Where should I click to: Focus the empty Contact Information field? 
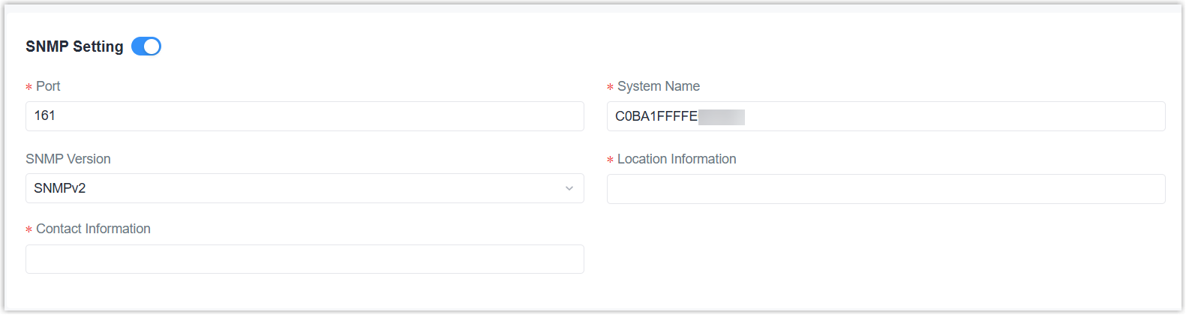[x=305, y=259]
